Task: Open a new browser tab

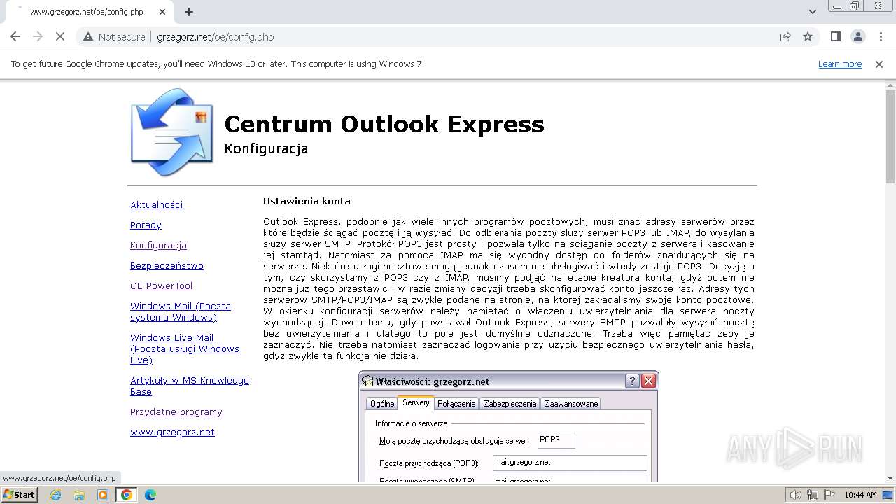Action: coord(189,12)
